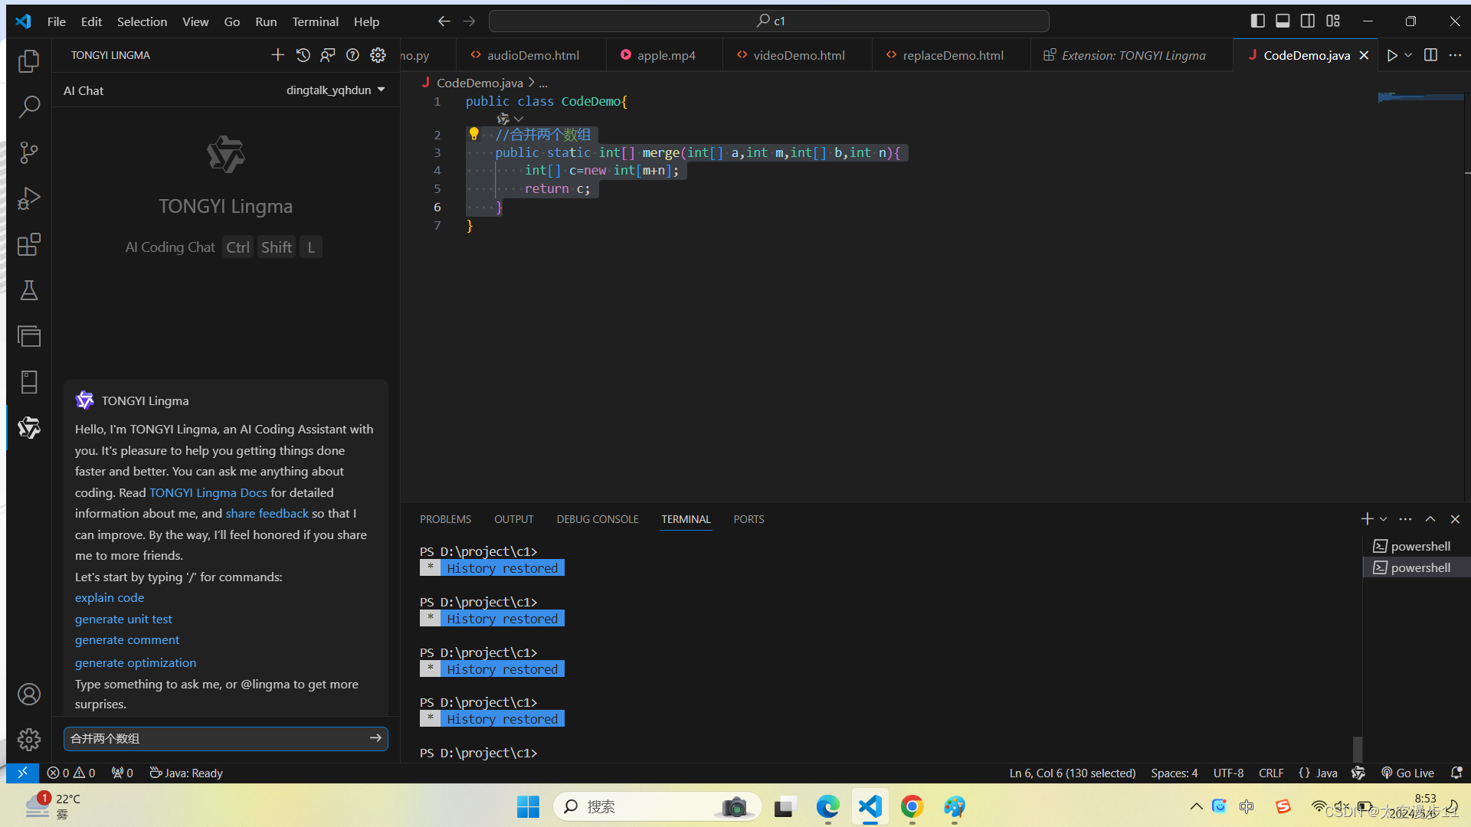
Task: Expand the run button dropdown arrow
Action: click(x=1408, y=55)
